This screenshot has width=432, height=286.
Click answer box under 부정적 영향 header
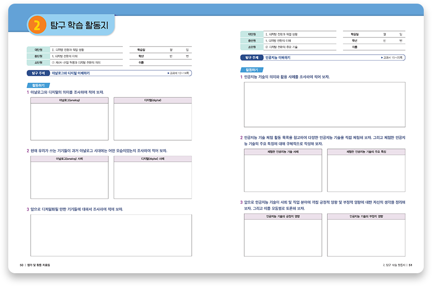pyautogui.click(x=366, y=238)
